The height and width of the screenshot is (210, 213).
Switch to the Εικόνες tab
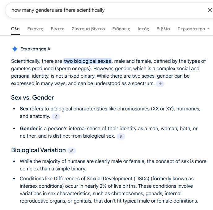point(35,29)
